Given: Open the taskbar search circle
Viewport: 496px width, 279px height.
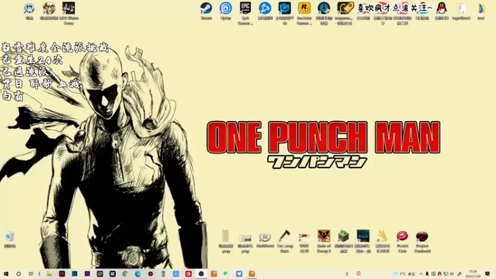Looking at the screenshot, I should pyautogui.click(x=19, y=273).
